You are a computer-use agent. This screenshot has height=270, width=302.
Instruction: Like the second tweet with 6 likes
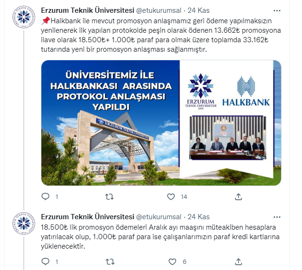click(x=172, y=261)
